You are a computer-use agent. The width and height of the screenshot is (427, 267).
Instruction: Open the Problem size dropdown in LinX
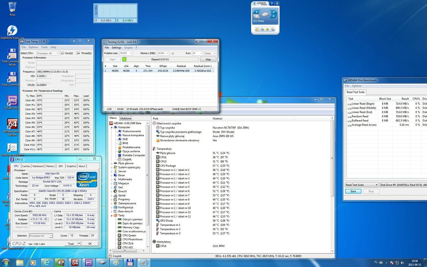tap(131, 53)
